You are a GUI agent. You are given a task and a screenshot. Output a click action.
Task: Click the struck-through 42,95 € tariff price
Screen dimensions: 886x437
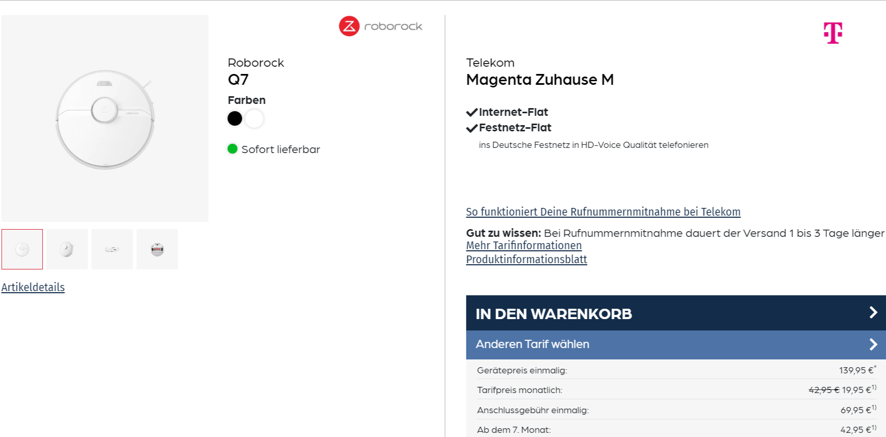pos(824,390)
